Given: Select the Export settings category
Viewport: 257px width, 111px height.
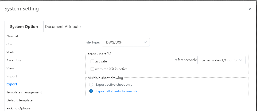Looking at the screenshot, I should click(x=12, y=84).
